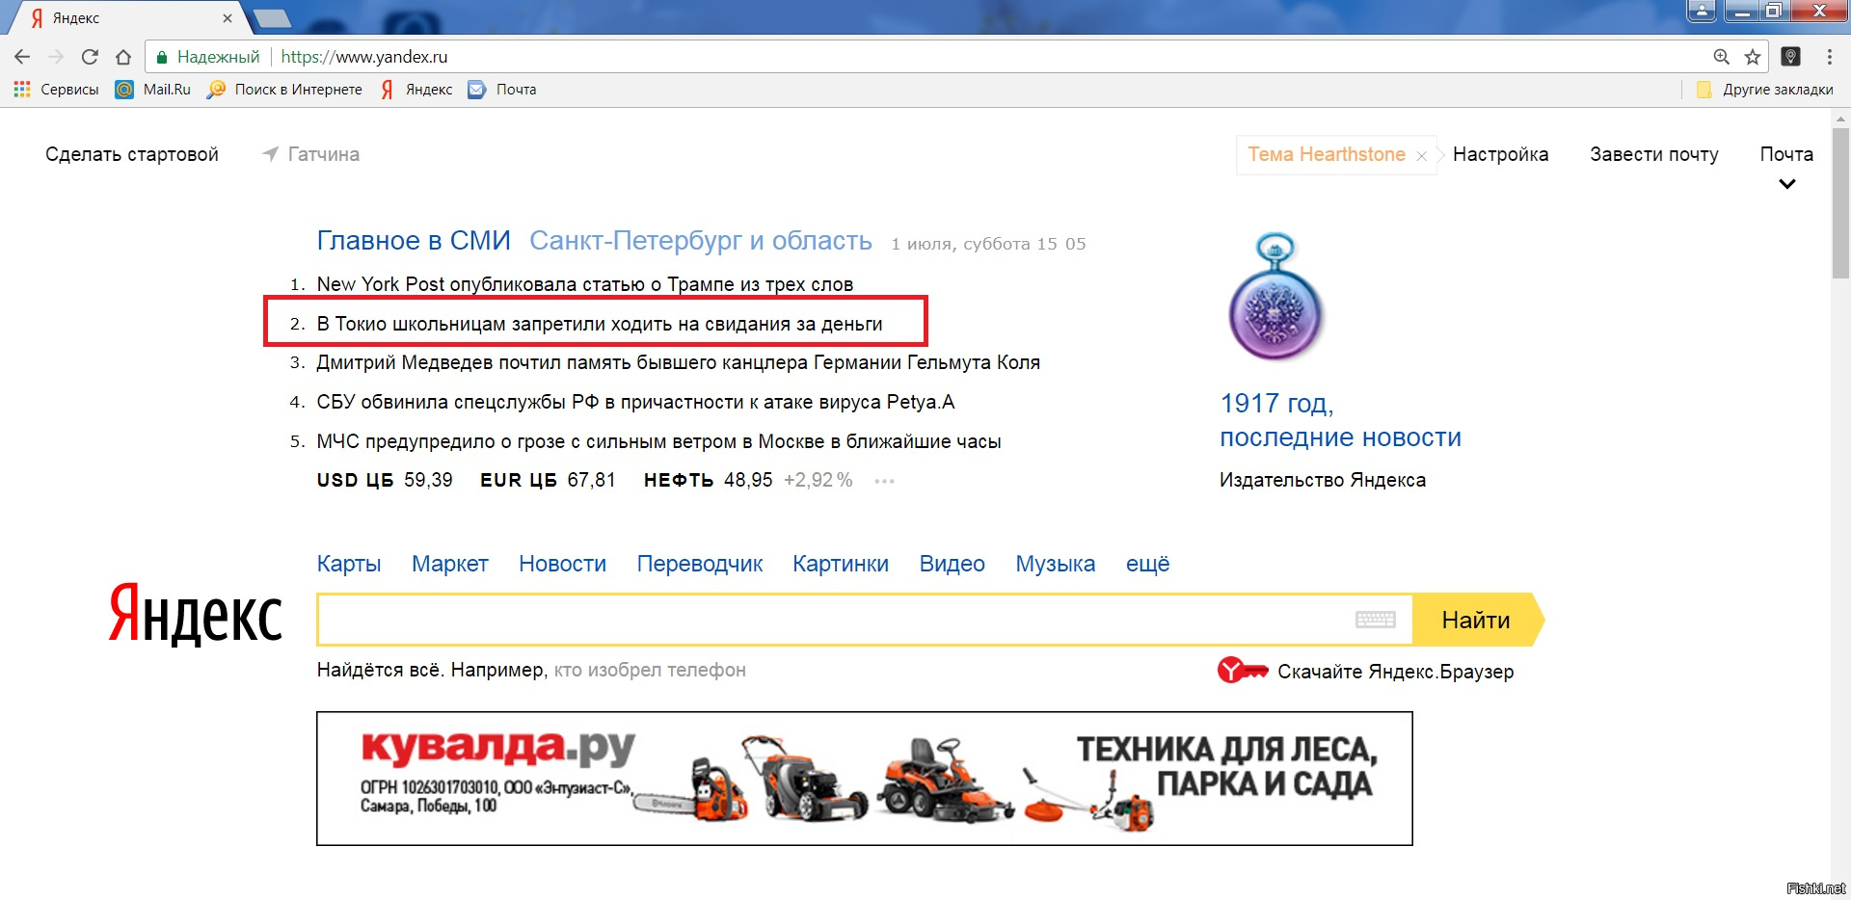The image size is (1851, 900).
Task: Click the EUR ЦБ exchange rate
Action: click(x=548, y=480)
